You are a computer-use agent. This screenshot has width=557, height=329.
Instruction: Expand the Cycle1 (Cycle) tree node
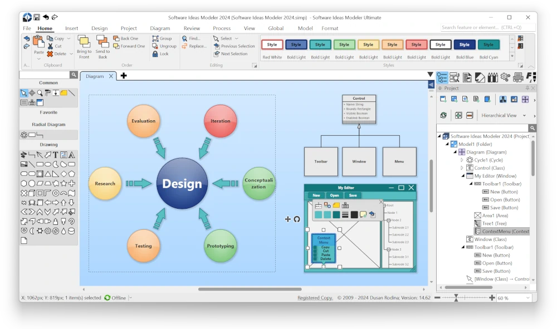coord(462,160)
